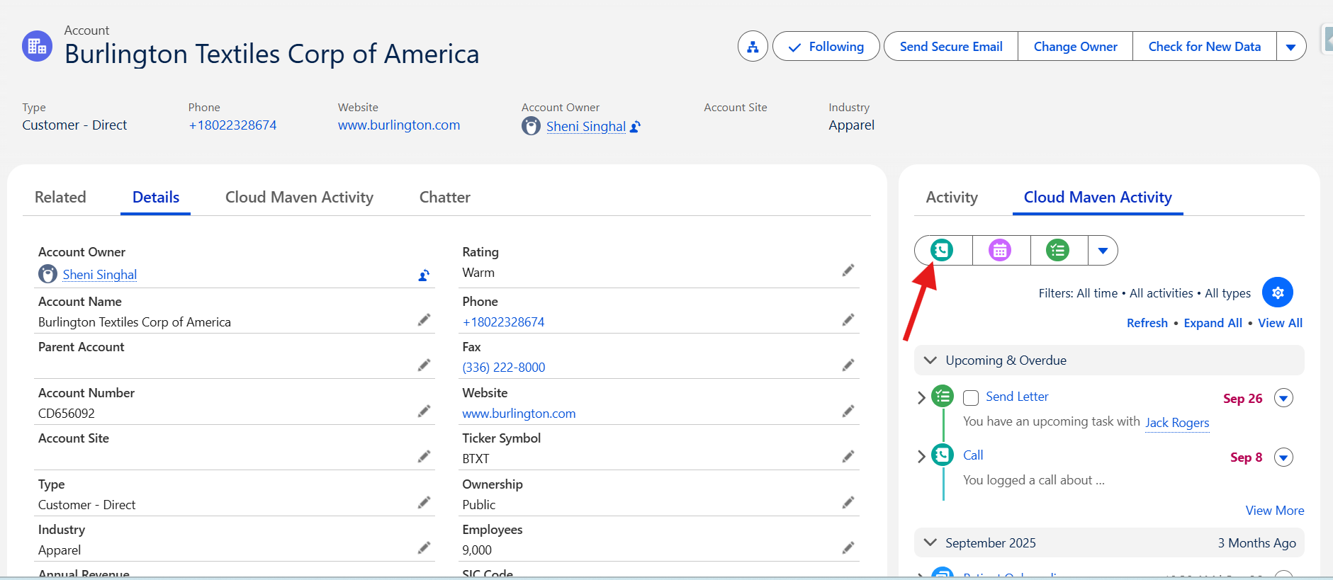Edit the Fax field pencil

tap(848, 365)
